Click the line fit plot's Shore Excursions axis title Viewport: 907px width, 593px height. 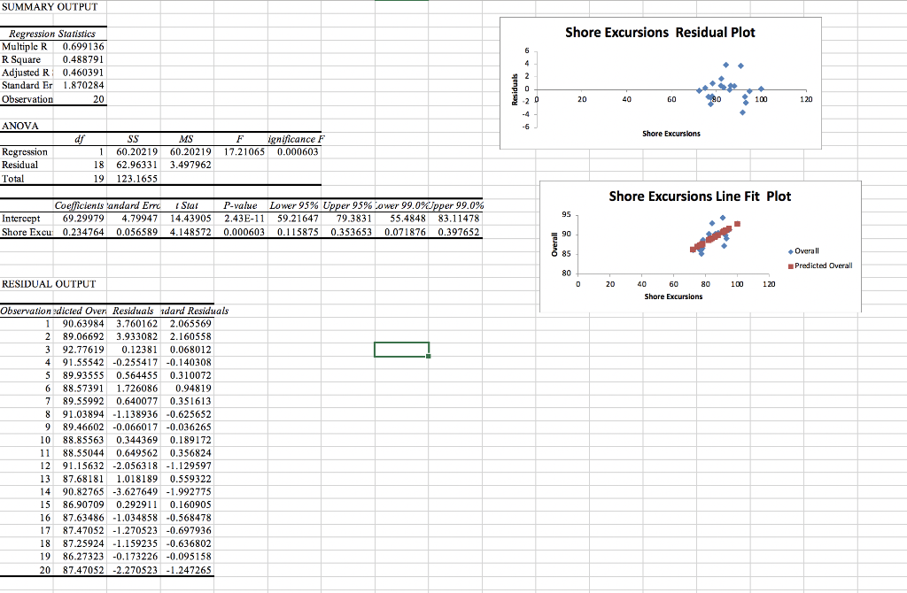(673, 296)
